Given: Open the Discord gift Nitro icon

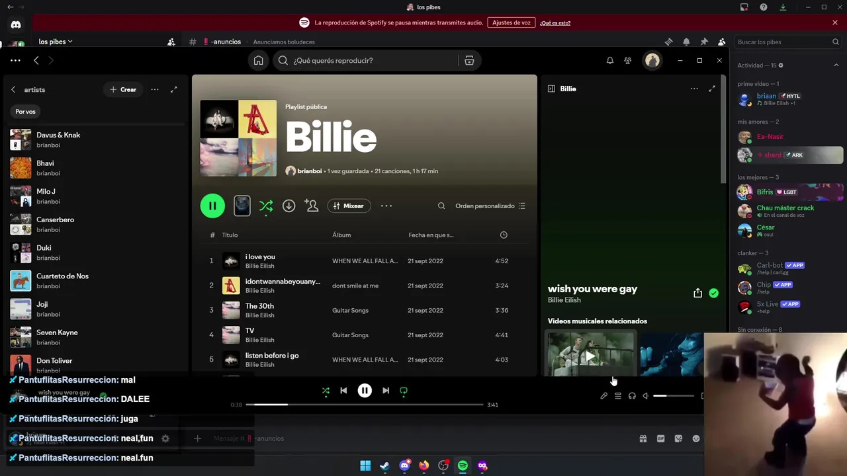Looking at the screenshot, I should [x=643, y=438].
